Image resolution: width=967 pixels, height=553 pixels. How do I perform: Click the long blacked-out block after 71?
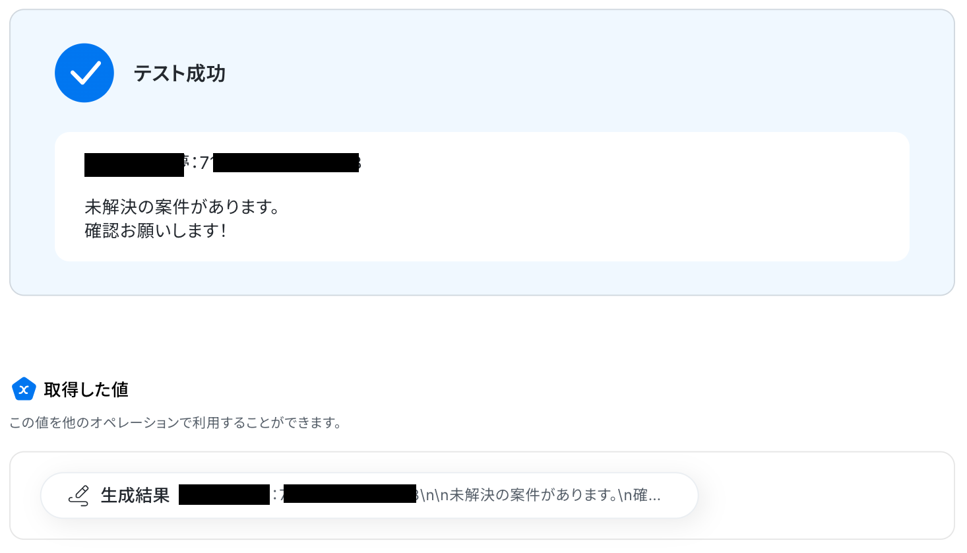(x=286, y=163)
